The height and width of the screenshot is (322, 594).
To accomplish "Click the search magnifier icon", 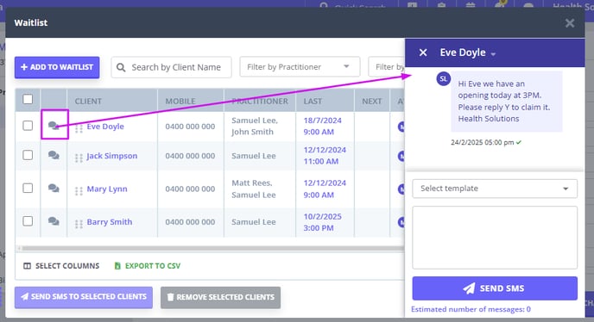I will click(121, 68).
